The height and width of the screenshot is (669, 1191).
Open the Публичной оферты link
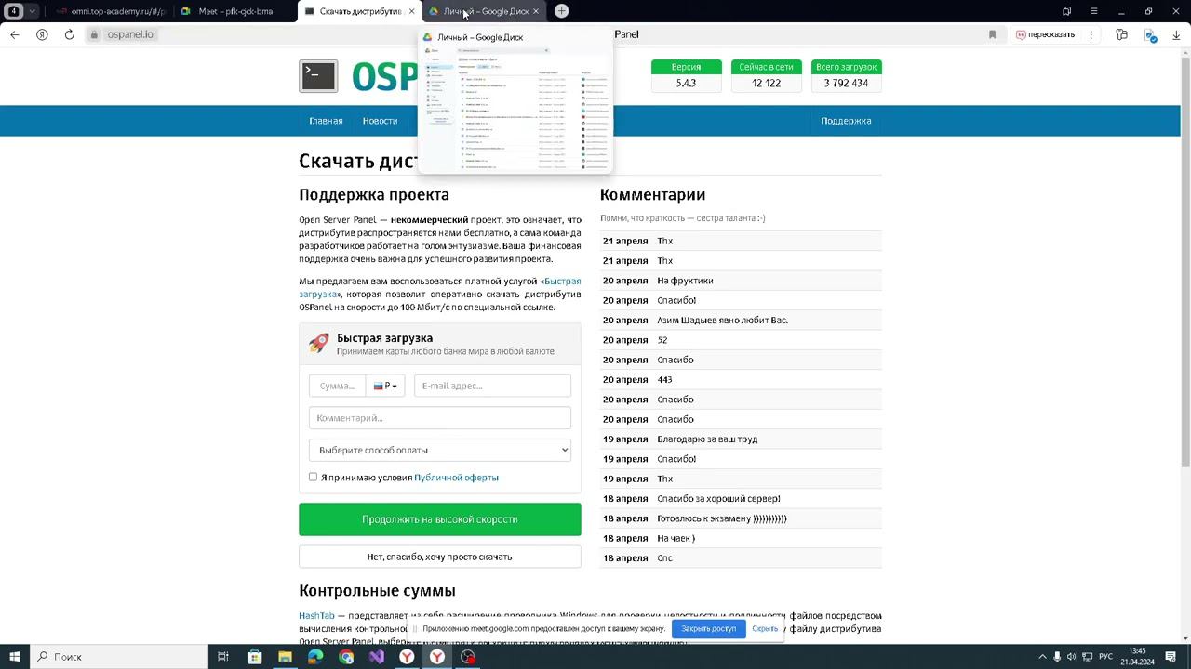tap(456, 478)
